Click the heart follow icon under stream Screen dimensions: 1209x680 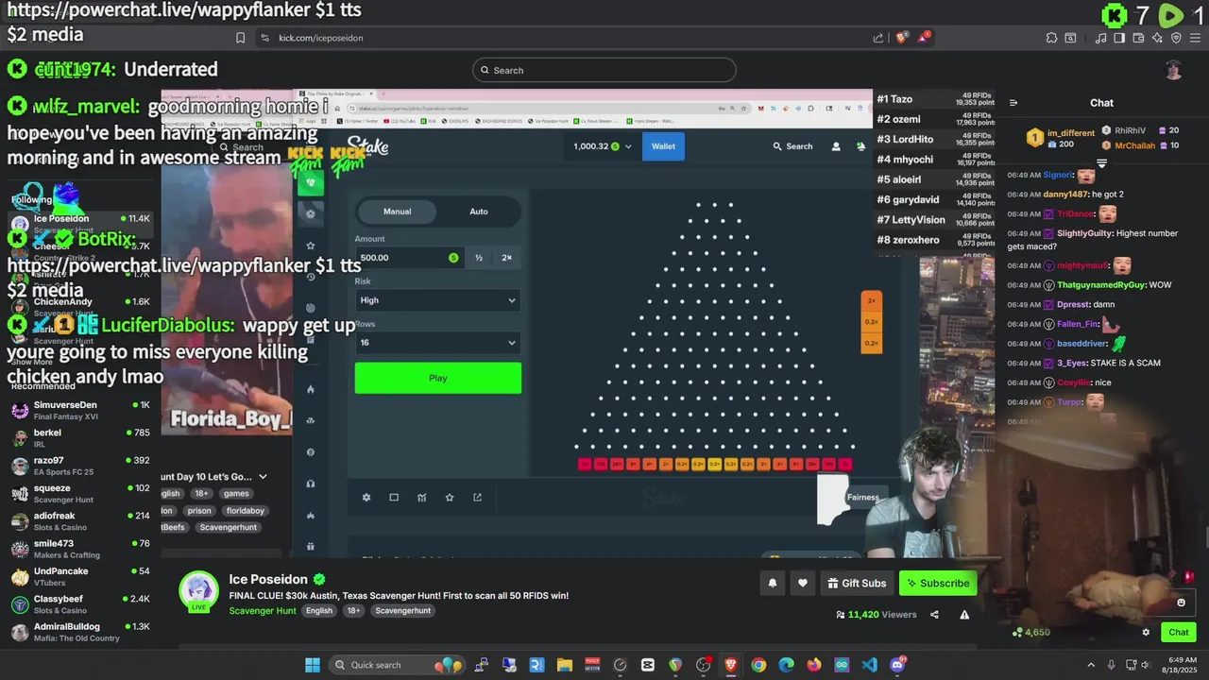coord(803,584)
